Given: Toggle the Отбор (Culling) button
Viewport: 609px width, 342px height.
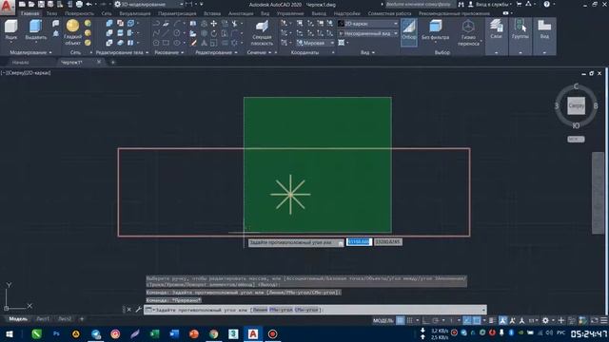Looking at the screenshot, I should 408,32.
